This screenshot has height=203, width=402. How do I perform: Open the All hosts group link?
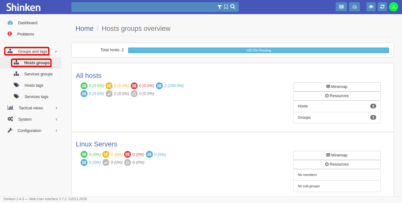tap(89, 76)
